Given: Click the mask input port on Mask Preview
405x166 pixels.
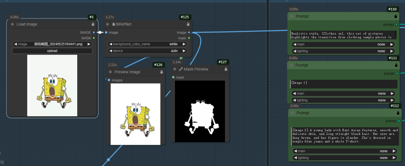Looking at the screenshot, I should (173, 78).
